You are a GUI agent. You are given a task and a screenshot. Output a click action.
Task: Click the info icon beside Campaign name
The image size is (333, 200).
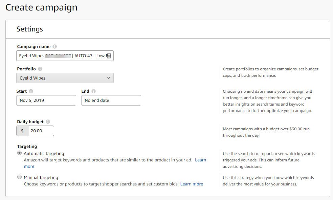click(55, 47)
